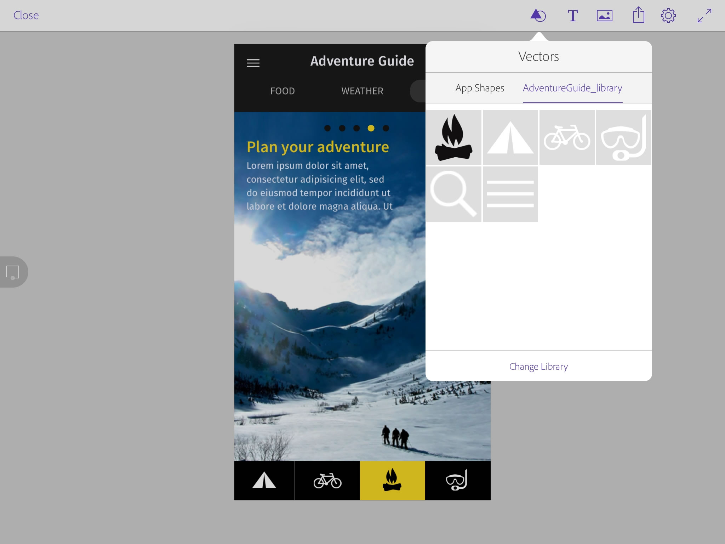The height and width of the screenshot is (544, 725).
Task: Select the Lorem ipsum paragraph text
Action: [319, 186]
